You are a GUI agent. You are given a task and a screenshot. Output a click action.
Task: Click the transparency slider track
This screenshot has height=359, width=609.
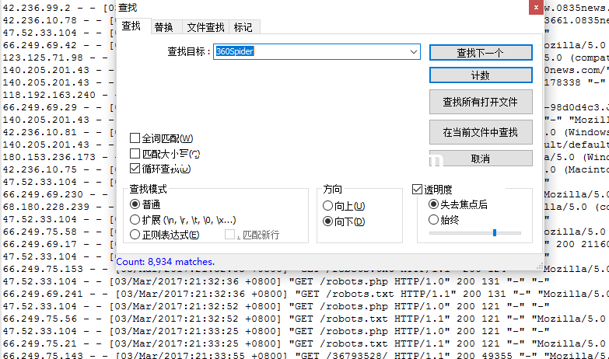tap(474, 232)
